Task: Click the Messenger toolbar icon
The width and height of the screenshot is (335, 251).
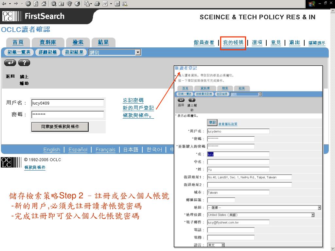Action: click(x=125, y=3)
